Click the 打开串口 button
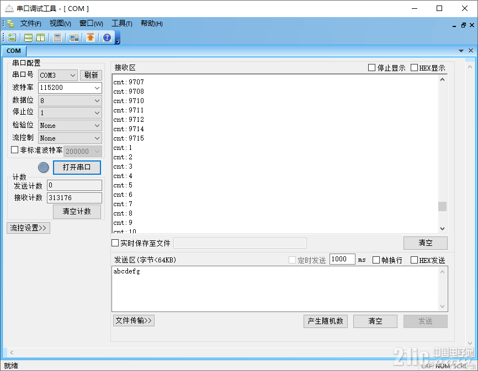 [77, 168]
